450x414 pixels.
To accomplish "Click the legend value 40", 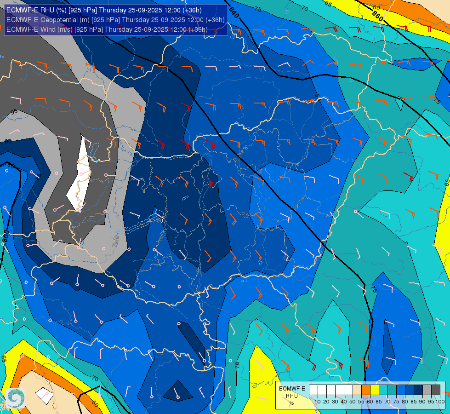I will (x=344, y=402).
